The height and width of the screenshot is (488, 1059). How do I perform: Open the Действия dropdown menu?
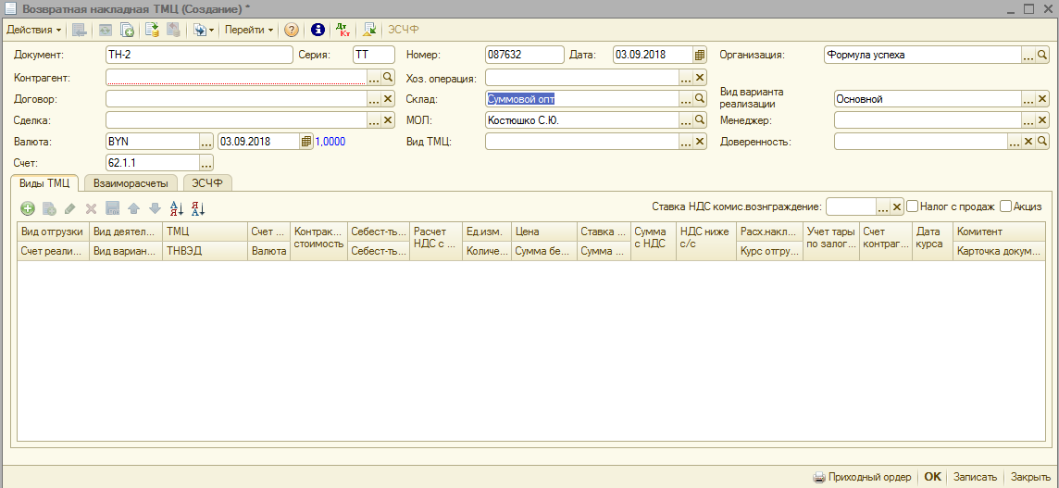[x=34, y=30]
